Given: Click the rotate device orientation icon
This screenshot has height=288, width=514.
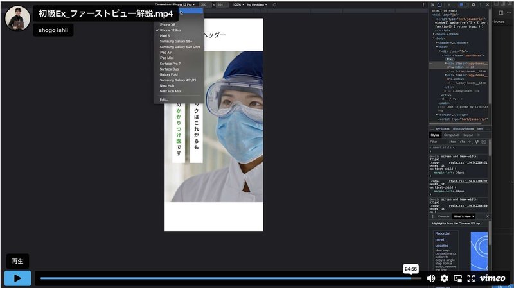Looking at the screenshot, I should [274, 5].
